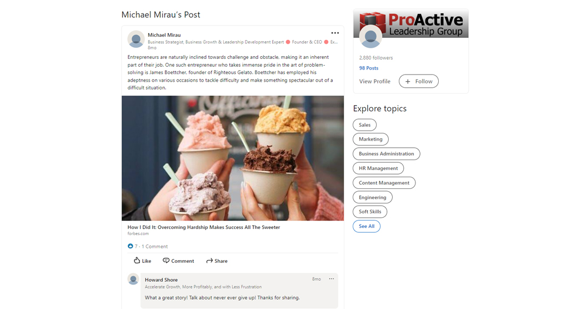Open Howard Shore's comment options menu
Viewport: 571px width, 309px height.
pos(332,279)
